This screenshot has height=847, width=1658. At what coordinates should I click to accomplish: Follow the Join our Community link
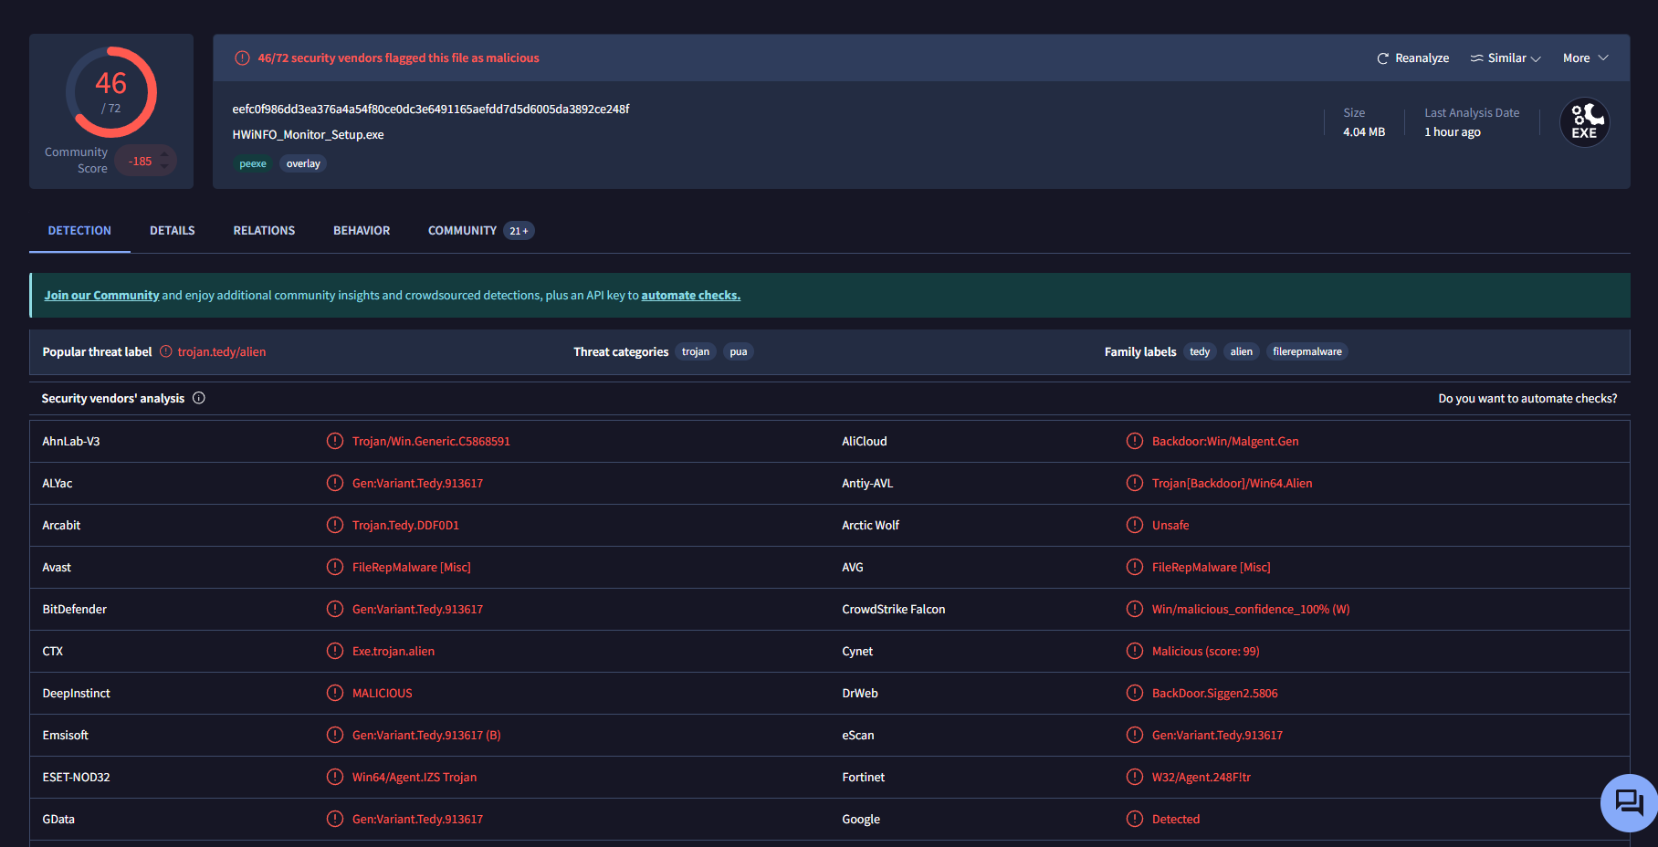101,296
